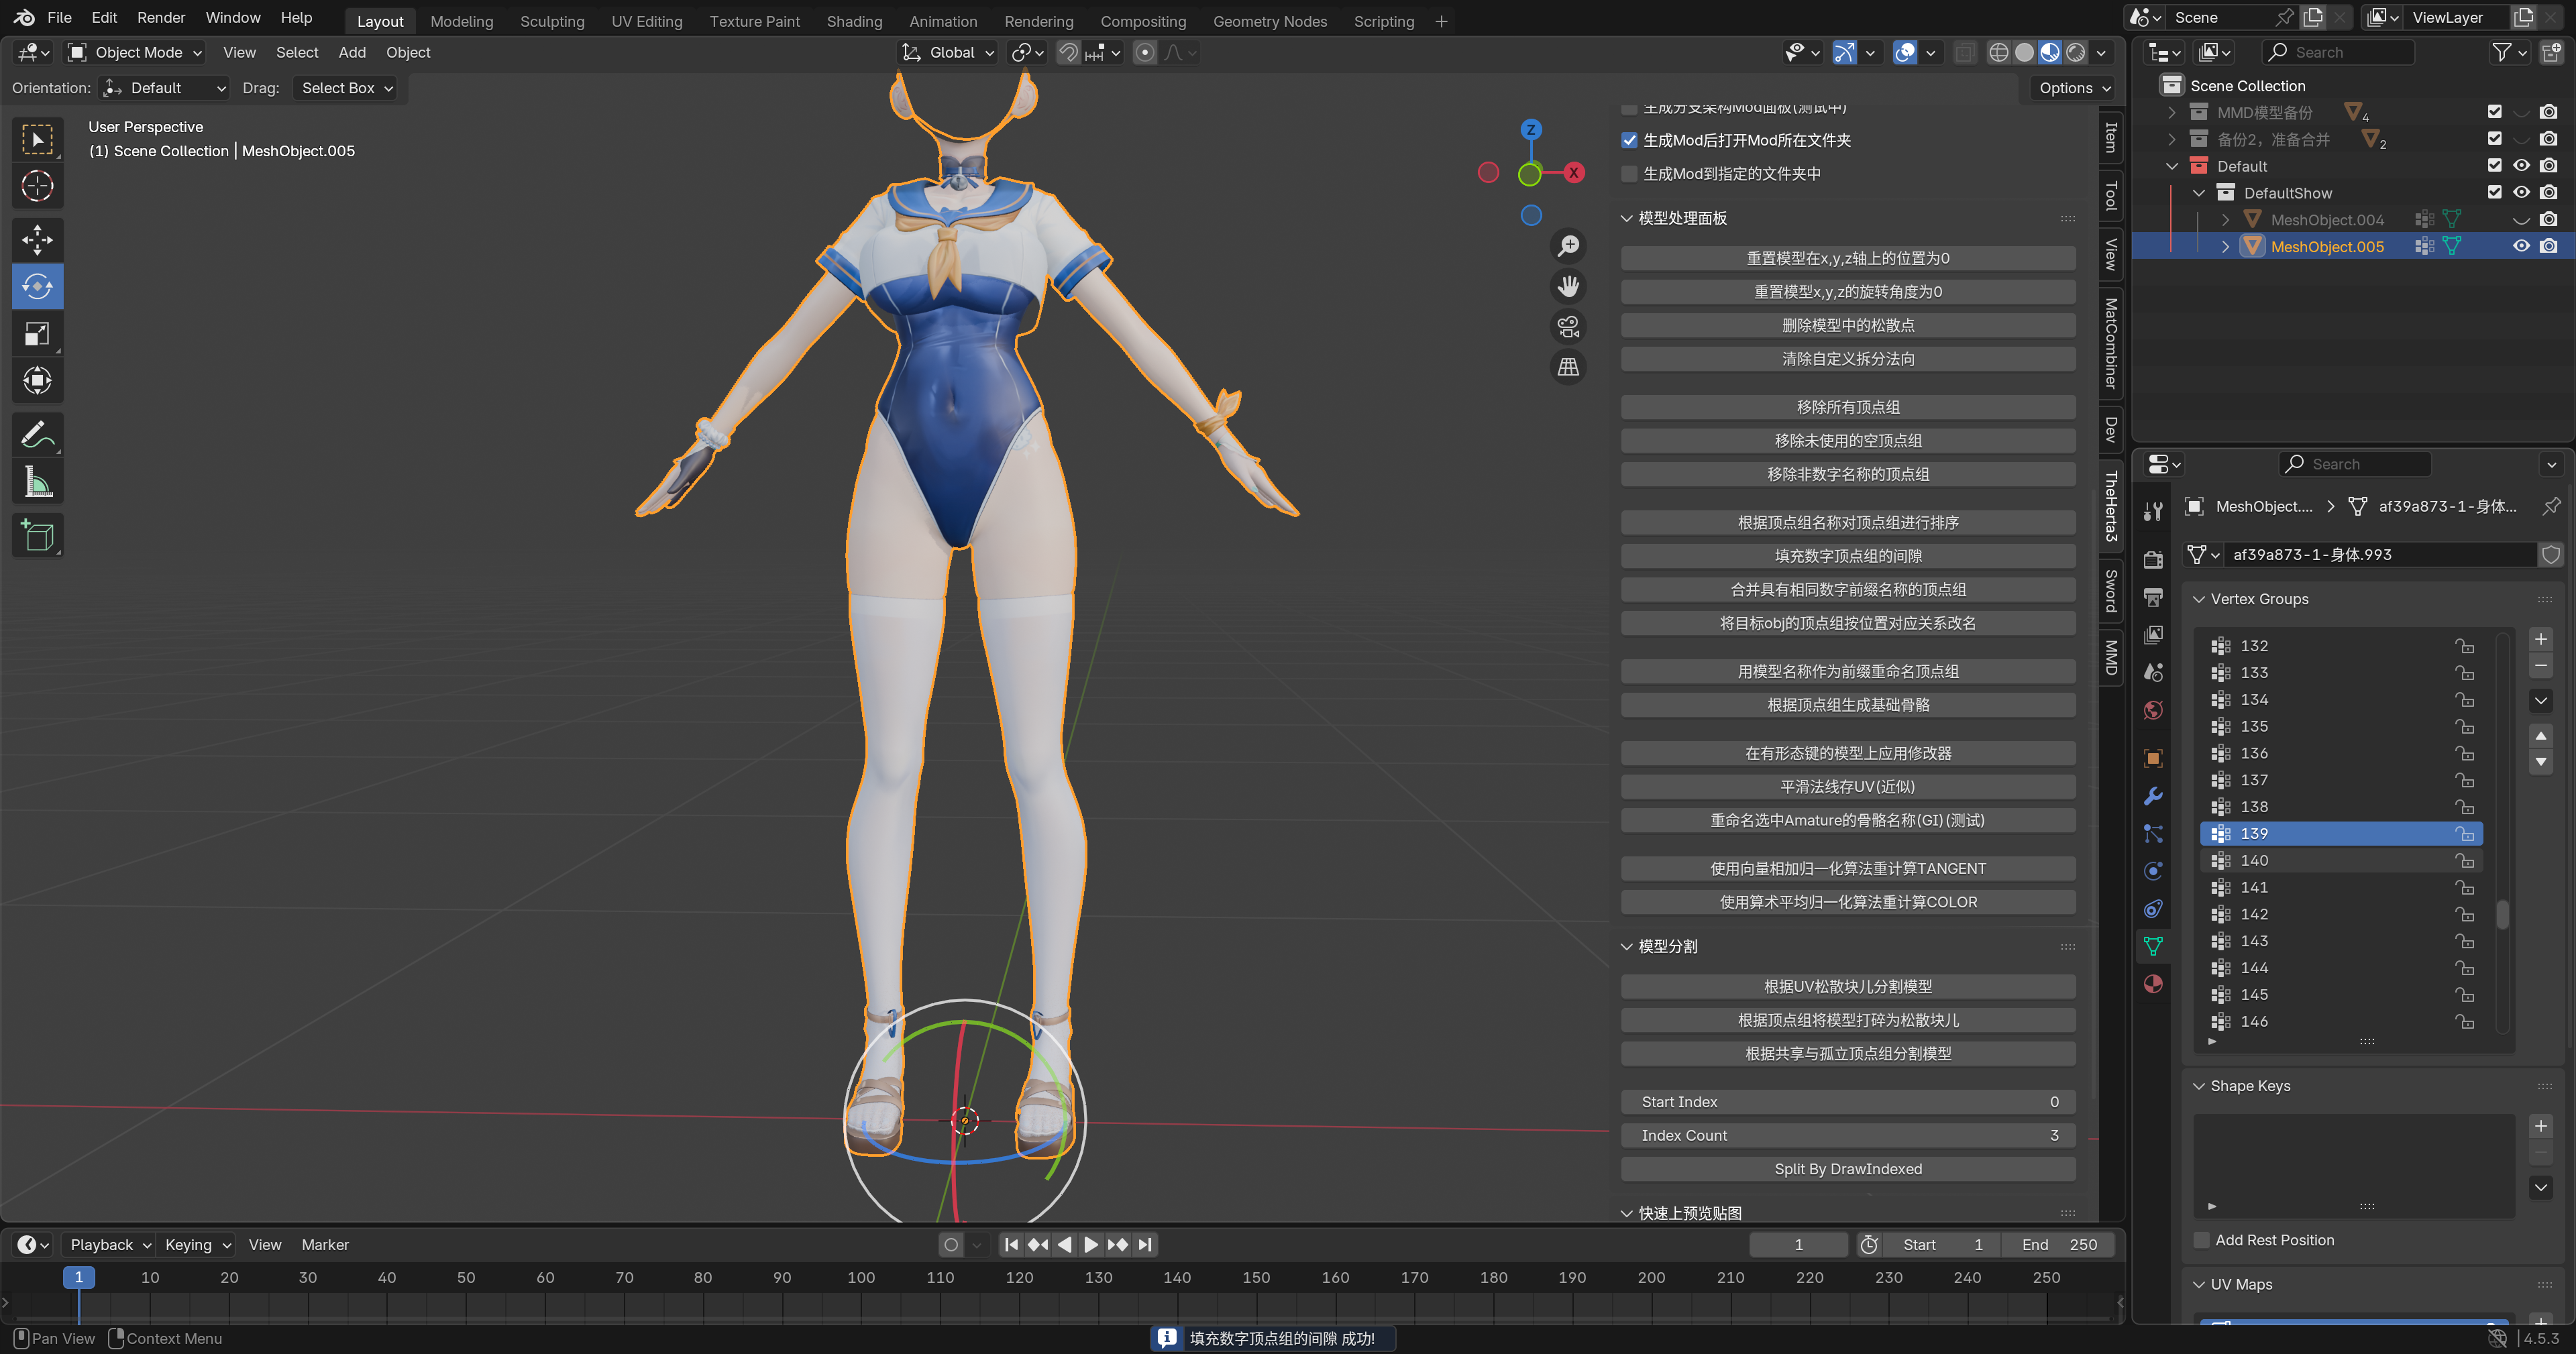Click Split By DrawIndexed button
Image resolution: width=2576 pixels, height=1354 pixels.
(1847, 1168)
